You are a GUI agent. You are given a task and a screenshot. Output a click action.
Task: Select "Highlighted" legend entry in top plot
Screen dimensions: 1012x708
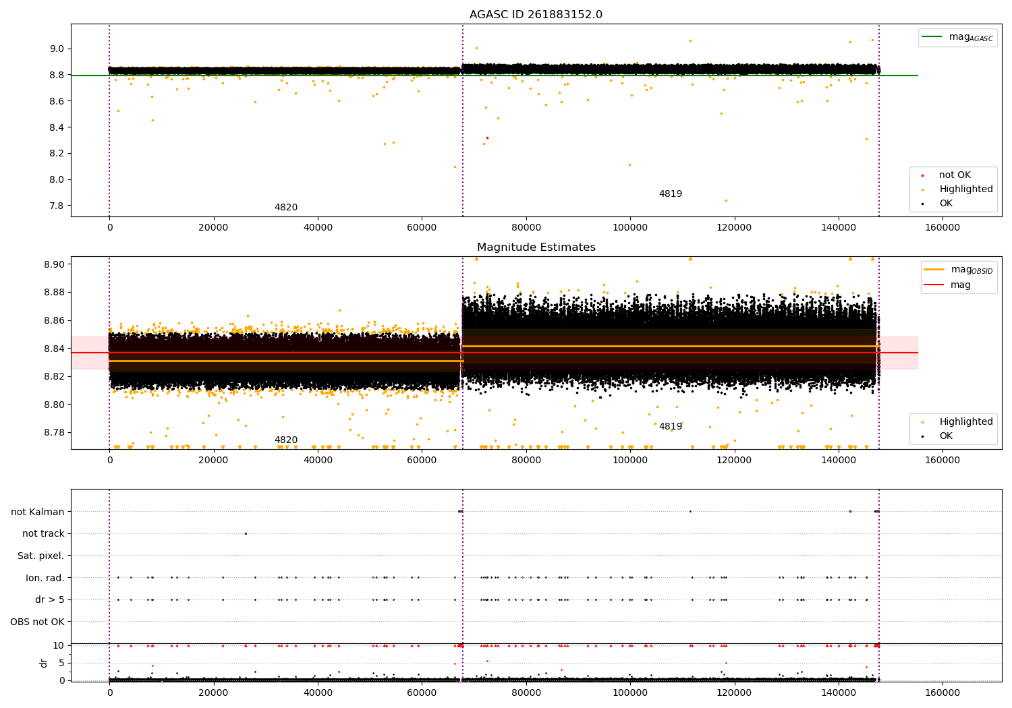965,189
